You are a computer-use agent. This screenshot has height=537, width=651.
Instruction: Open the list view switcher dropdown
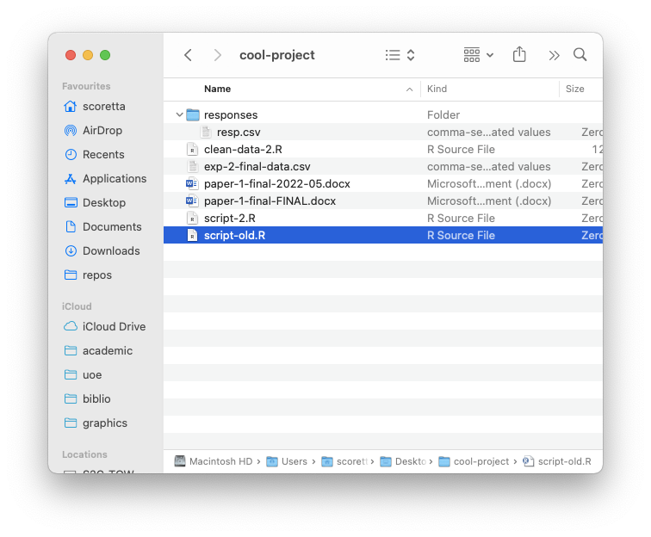(400, 55)
